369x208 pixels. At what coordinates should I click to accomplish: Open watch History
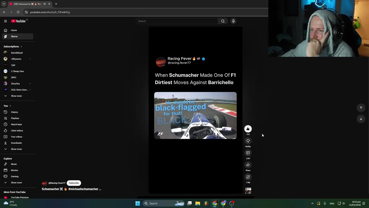click(x=17, y=112)
